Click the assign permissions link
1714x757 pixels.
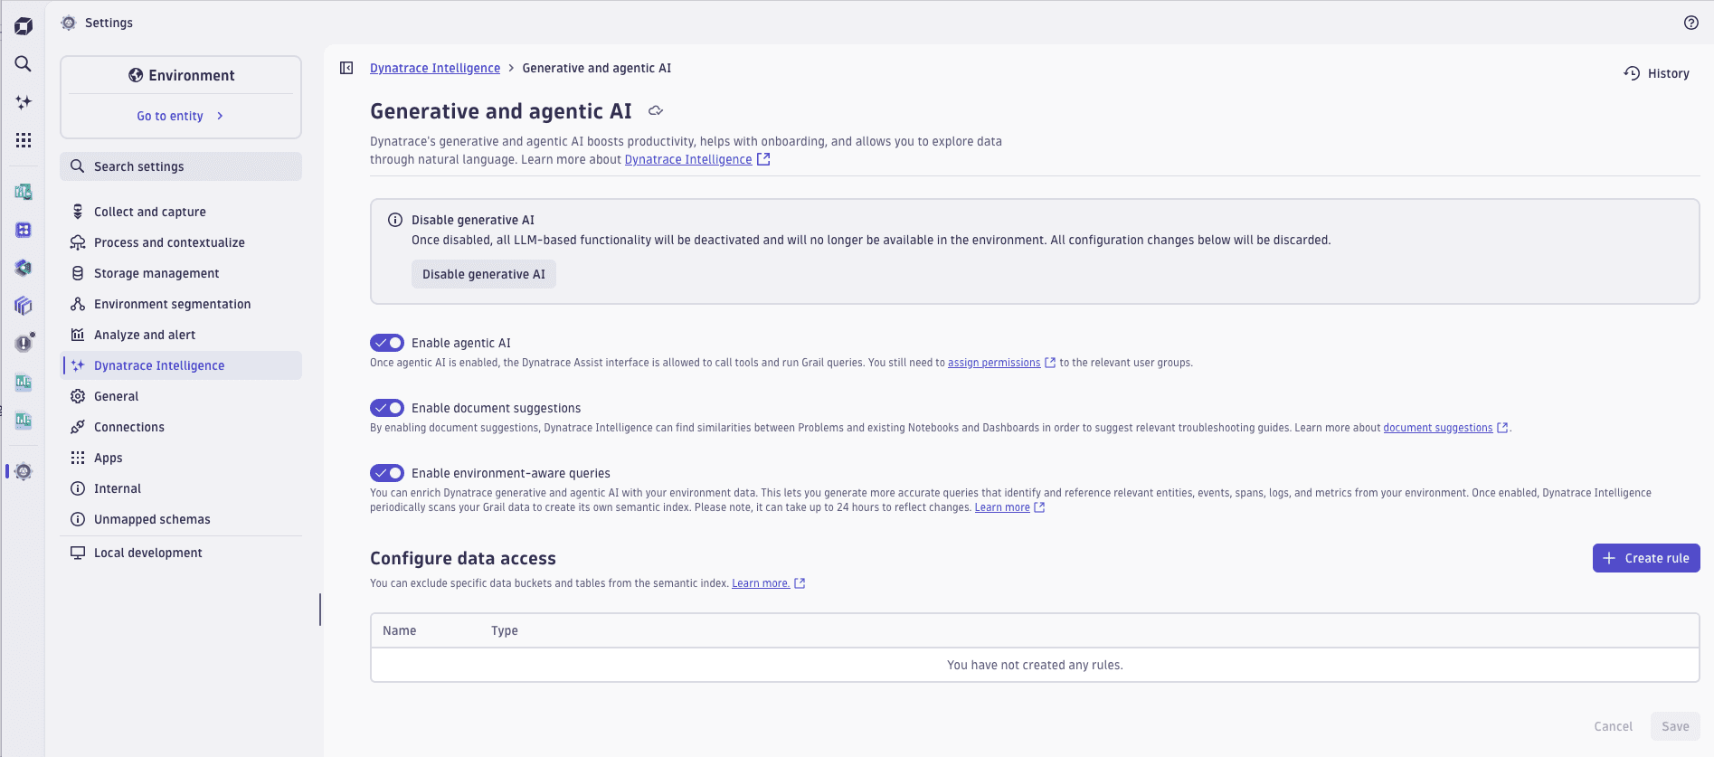[994, 363]
